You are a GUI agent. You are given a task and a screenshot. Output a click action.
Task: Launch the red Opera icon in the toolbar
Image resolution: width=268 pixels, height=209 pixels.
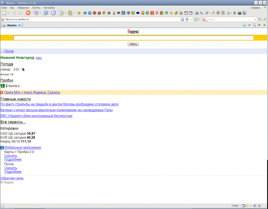tap(99, 13)
